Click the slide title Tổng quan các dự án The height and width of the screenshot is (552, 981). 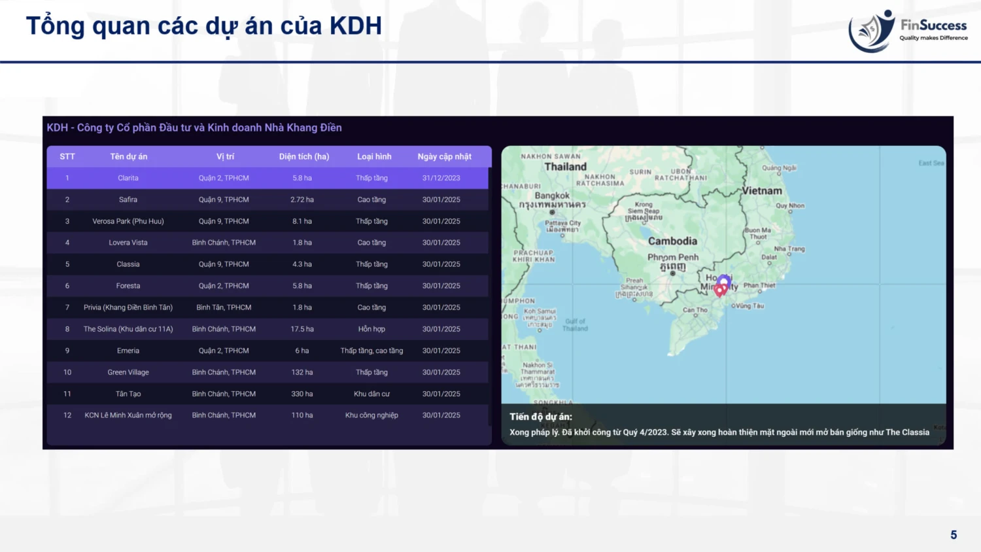coord(203,26)
